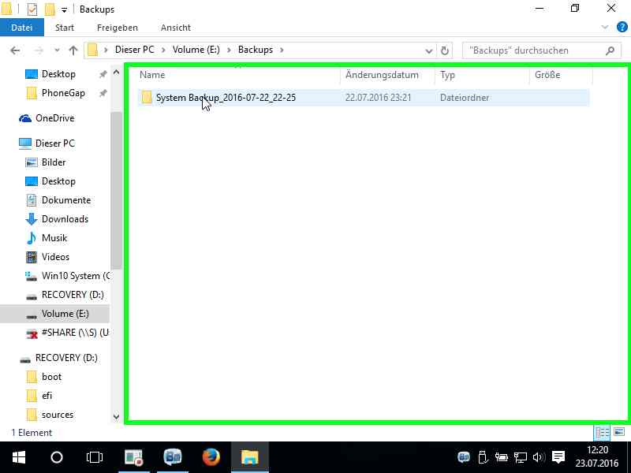The width and height of the screenshot is (631, 473).
Task: Open the blue help question mark
Action: [x=622, y=28]
